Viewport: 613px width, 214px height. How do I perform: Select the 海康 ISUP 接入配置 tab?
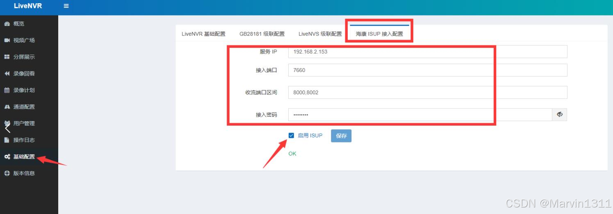click(379, 34)
